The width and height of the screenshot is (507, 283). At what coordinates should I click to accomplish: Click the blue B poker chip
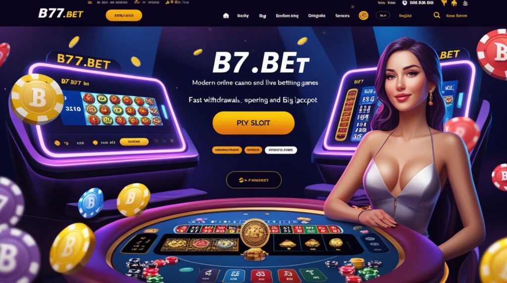(x=91, y=202)
